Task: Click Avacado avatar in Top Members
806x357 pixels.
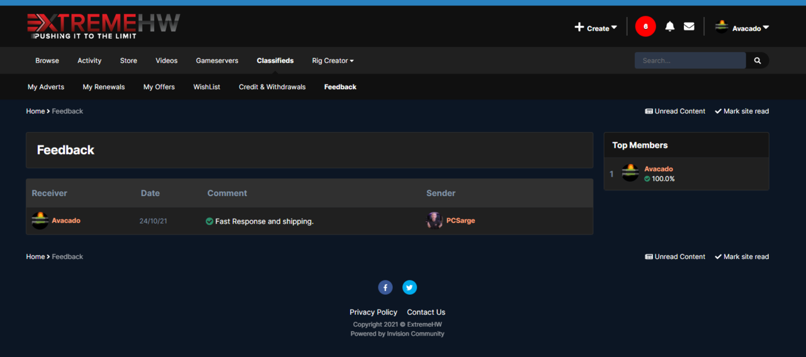Action: 630,173
